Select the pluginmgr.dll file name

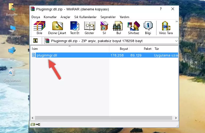47,55
